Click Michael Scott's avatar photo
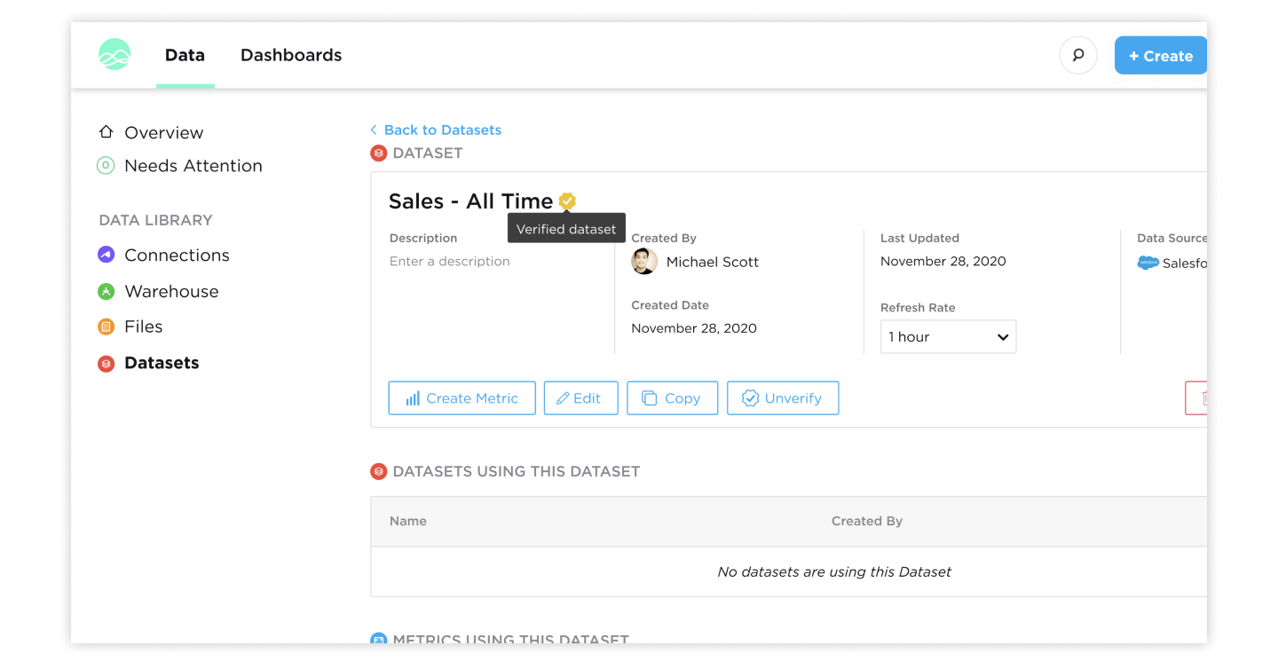Viewport: 1278px width, 669px height. (644, 262)
